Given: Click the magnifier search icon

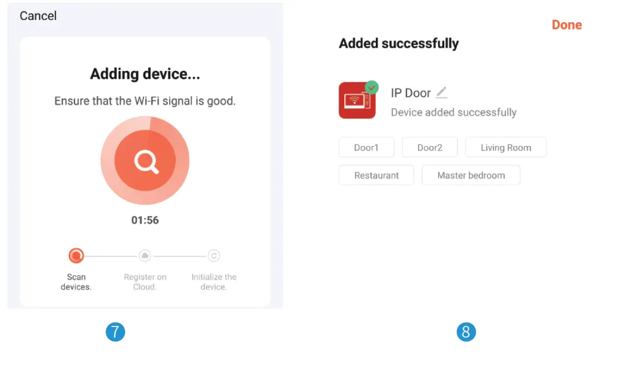Looking at the screenshot, I should pyautogui.click(x=146, y=162).
